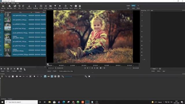Switch to Keyframes tab at bottom
The image size is (185, 104).
(3, 99)
